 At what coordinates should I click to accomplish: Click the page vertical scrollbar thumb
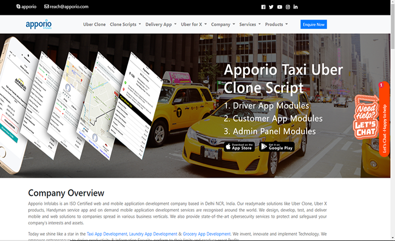tap(392, 27)
